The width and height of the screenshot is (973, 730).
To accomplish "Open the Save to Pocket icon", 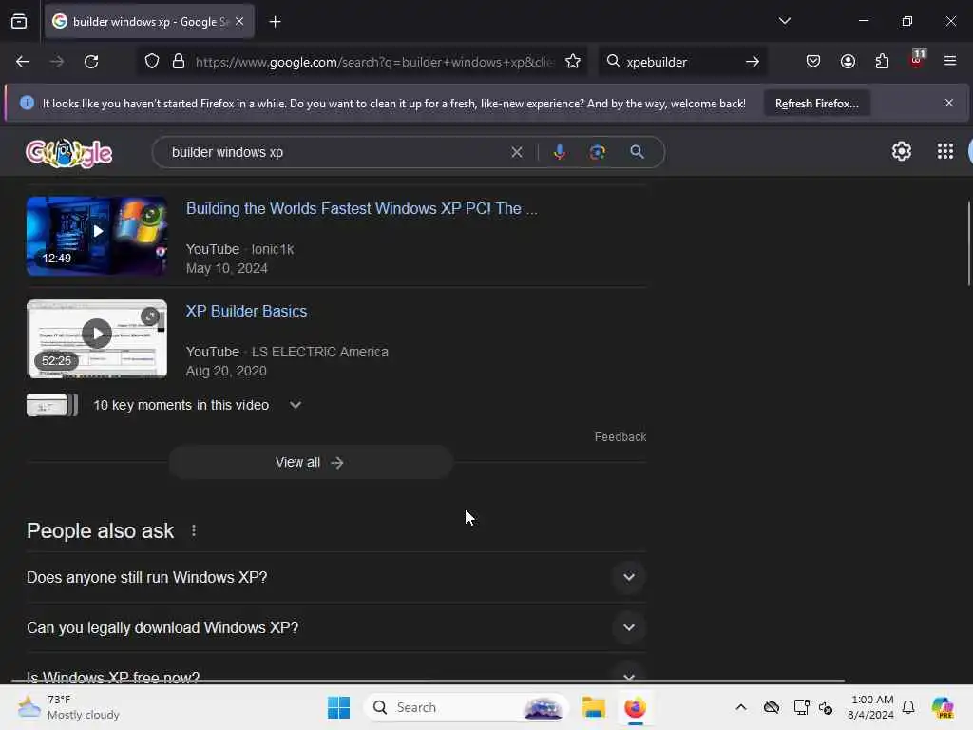I will pos(813,62).
